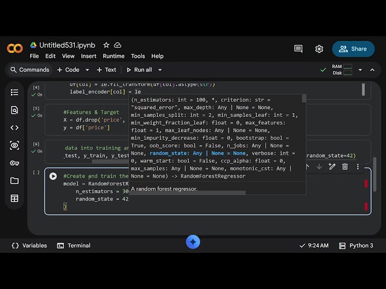Click the '#Features & Target' comment line
This screenshot has height=289, width=386.
coord(91,113)
